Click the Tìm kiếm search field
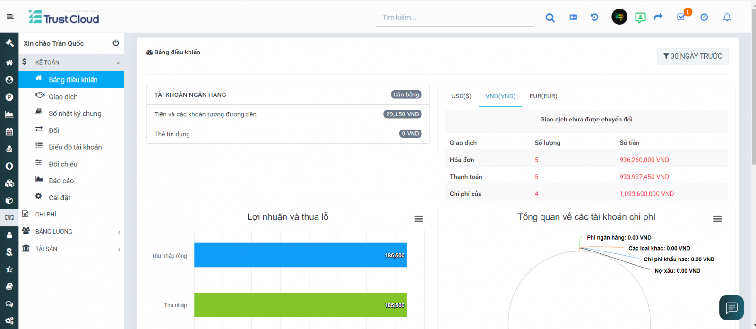 455,17
